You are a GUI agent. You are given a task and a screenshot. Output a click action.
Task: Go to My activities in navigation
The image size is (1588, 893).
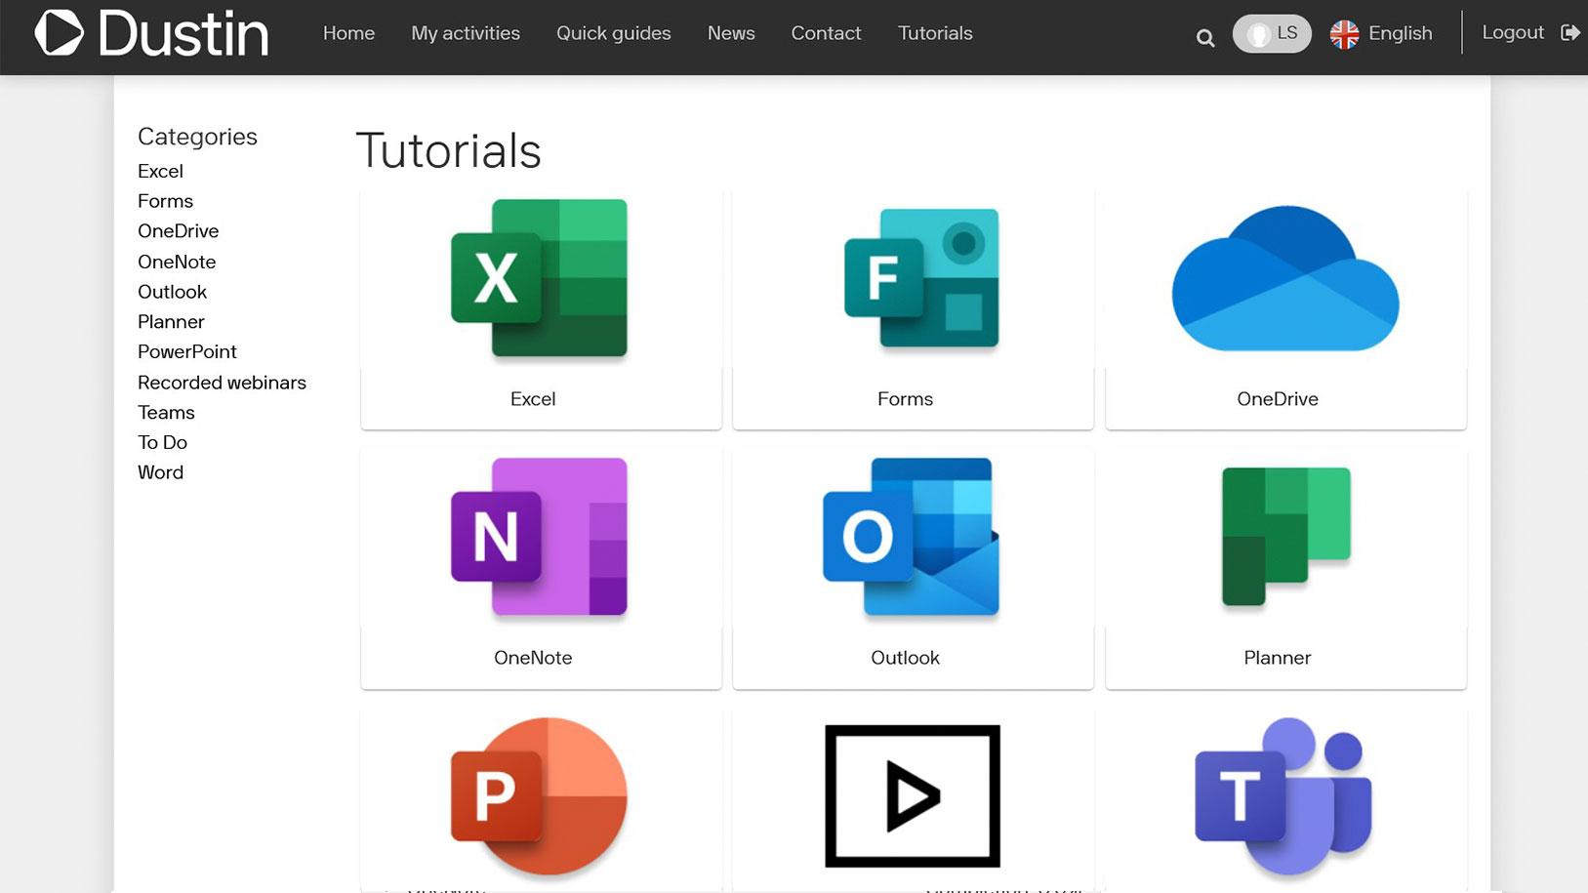point(466,33)
